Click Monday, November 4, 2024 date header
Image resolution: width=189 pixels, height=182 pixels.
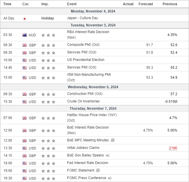(93, 11)
